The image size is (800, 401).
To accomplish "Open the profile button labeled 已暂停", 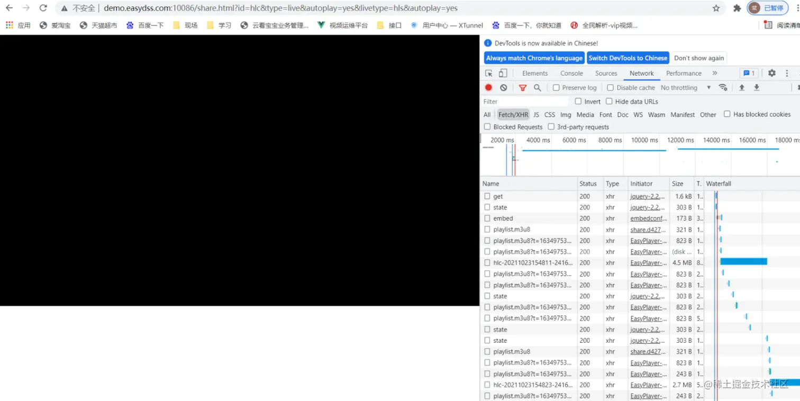I will (767, 8).
